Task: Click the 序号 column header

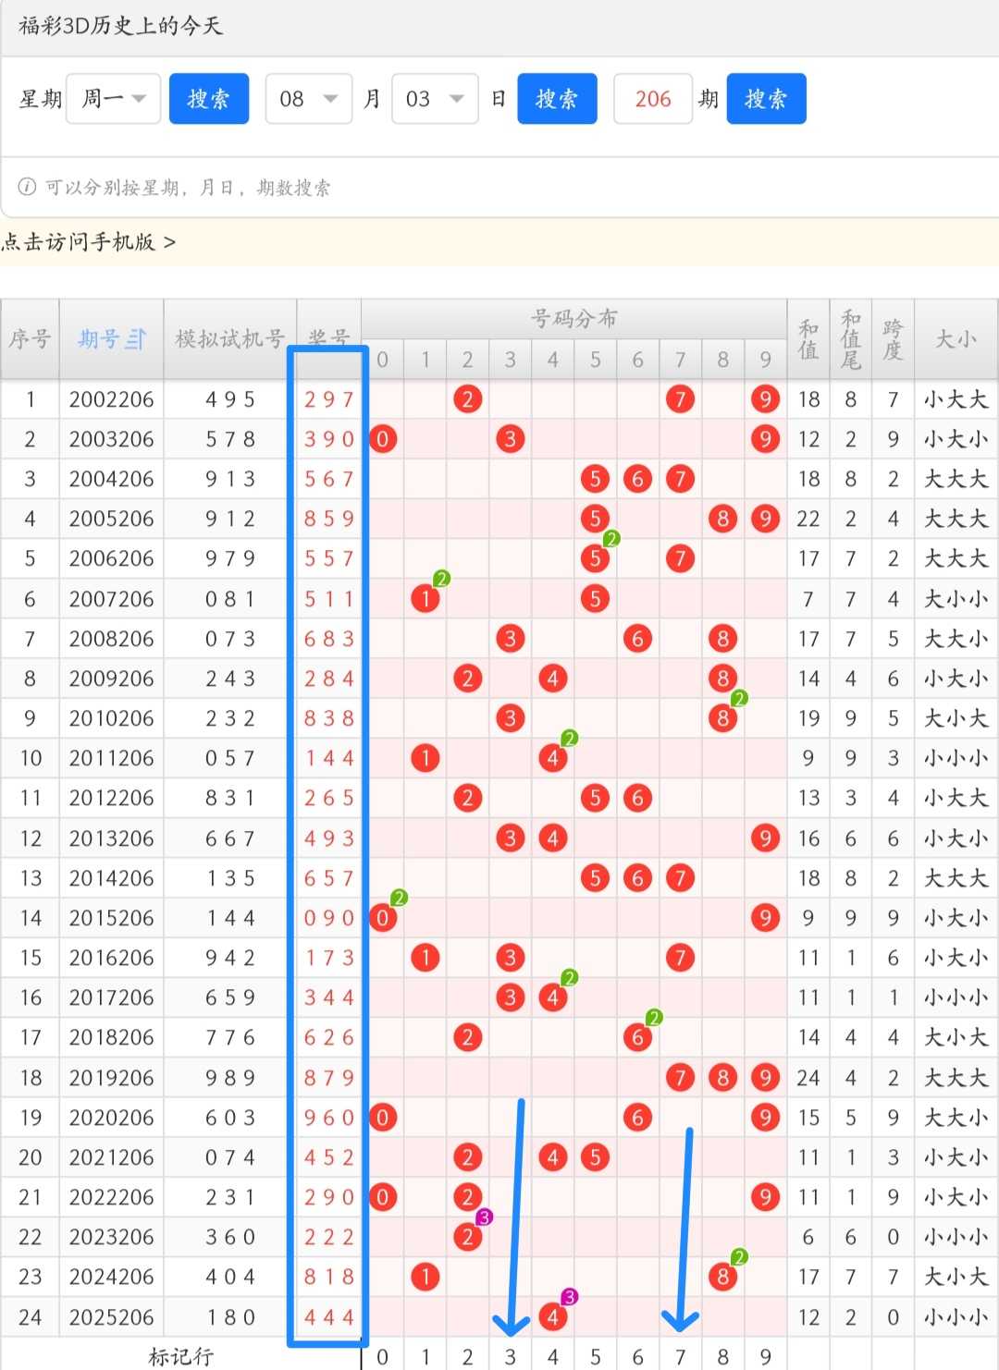Action: (30, 339)
